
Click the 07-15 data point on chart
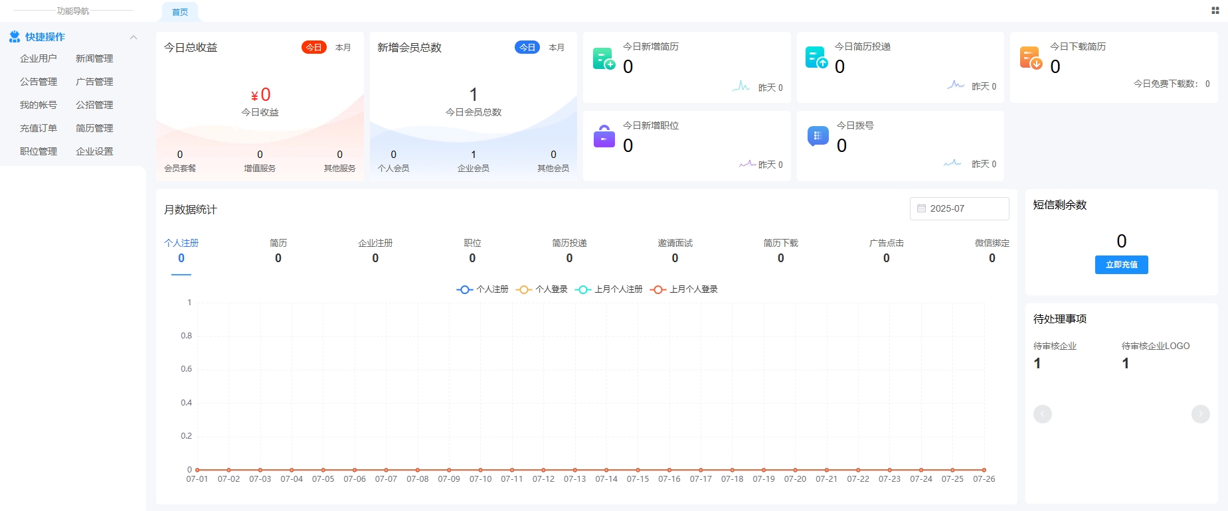[638, 470]
